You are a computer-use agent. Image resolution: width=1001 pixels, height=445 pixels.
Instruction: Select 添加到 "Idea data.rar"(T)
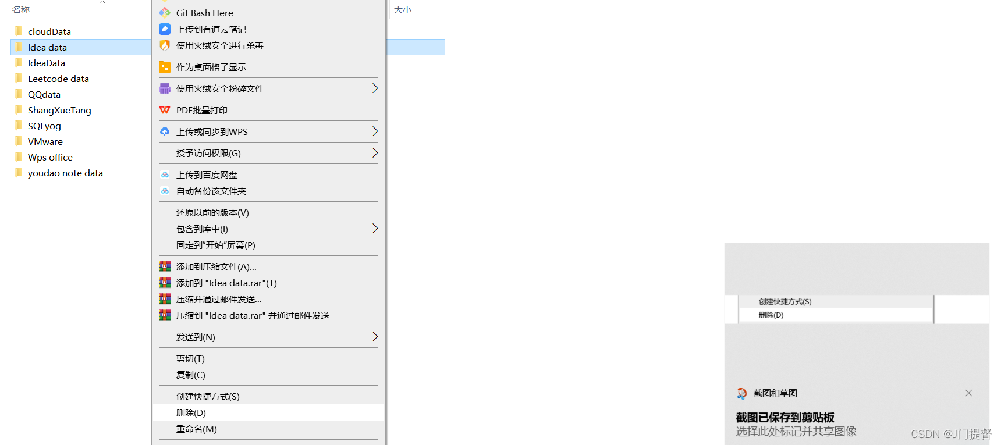pos(268,283)
